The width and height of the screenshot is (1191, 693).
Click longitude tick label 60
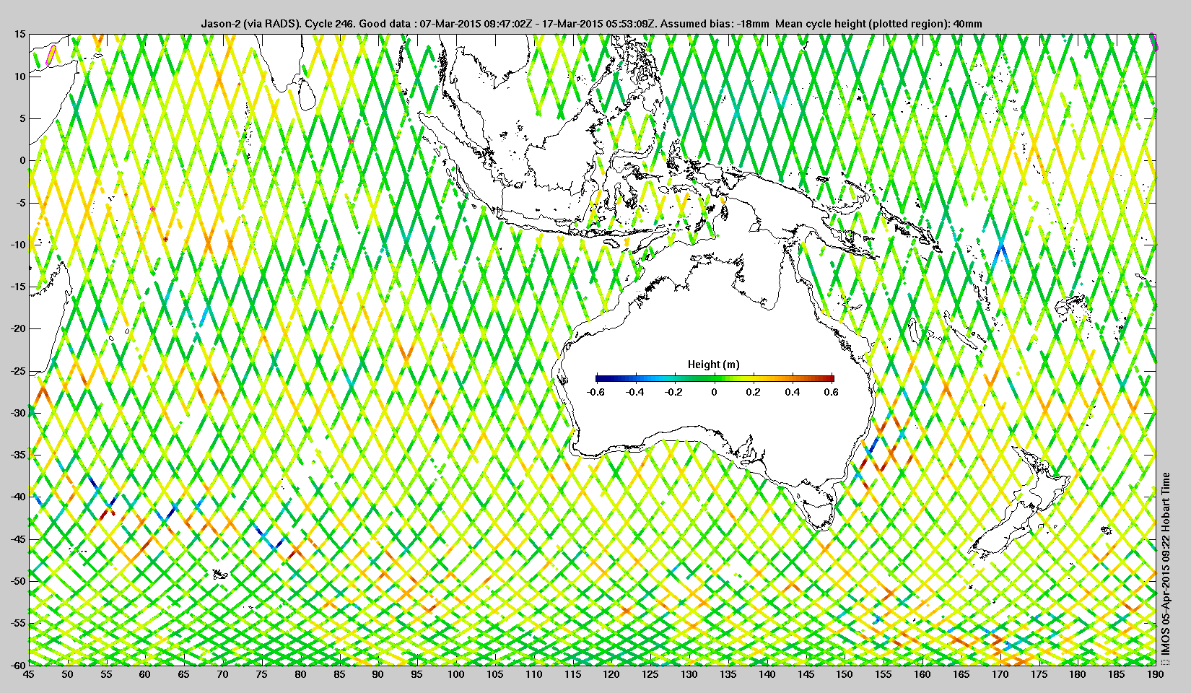[145, 674]
